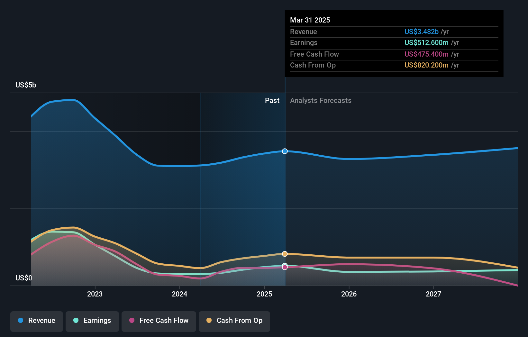
Task: Click the US$3.482b revenue value
Action: (x=422, y=32)
